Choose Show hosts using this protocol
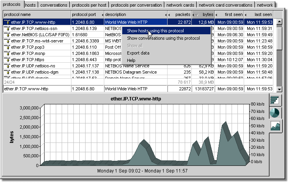 point(166,31)
